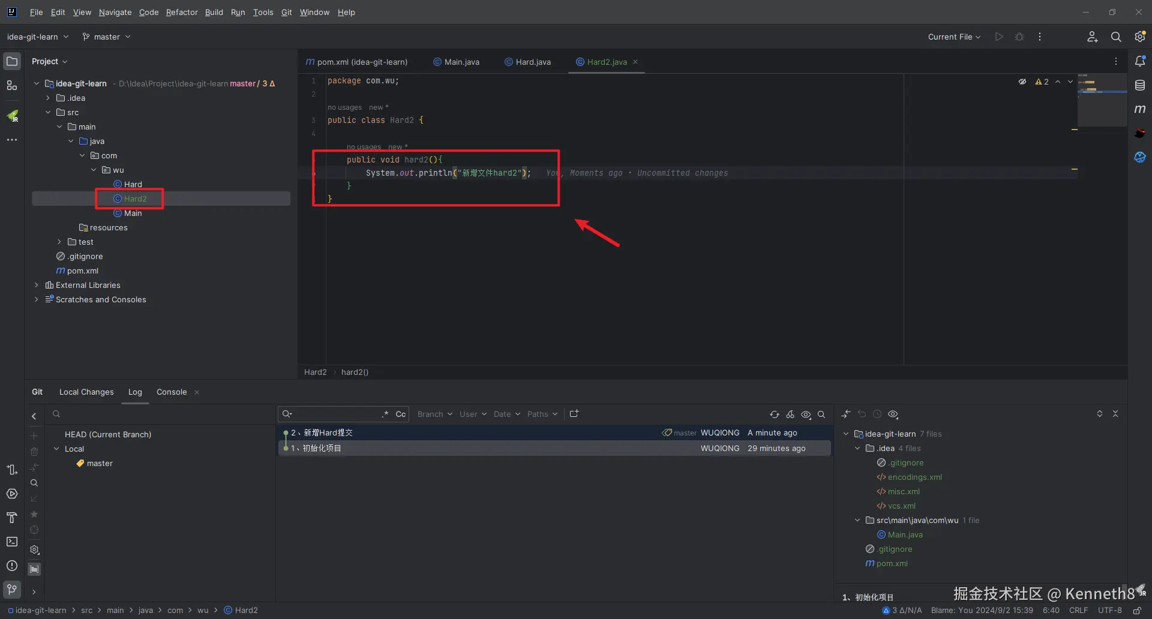The height and width of the screenshot is (619, 1152).
Task: Click the CRLF line separator widget
Action: pyautogui.click(x=1078, y=611)
